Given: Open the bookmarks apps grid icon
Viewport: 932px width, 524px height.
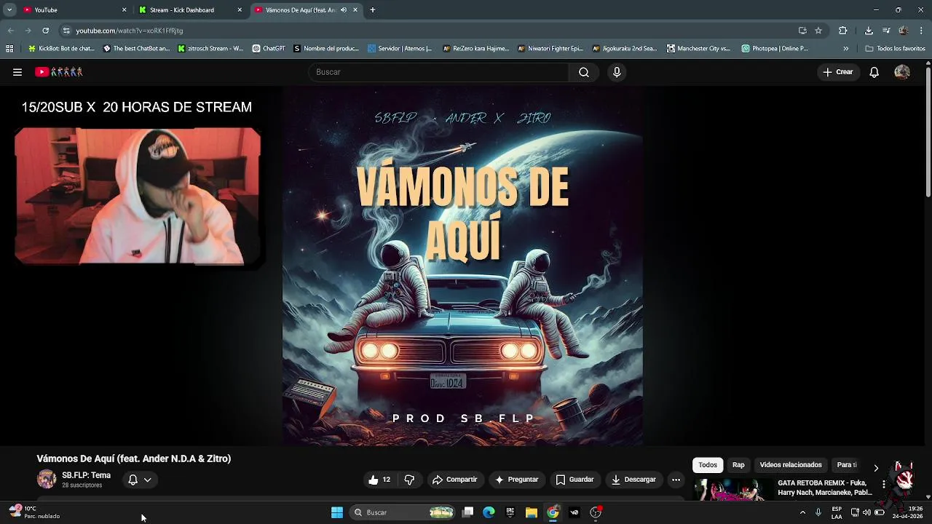Looking at the screenshot, I should click(9, 49).
